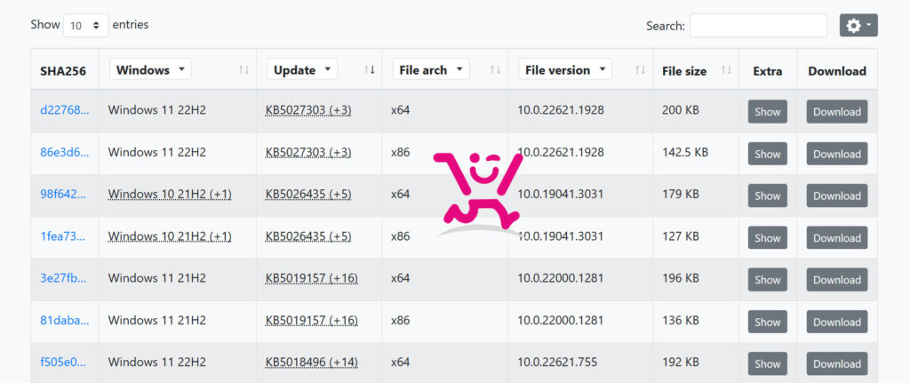Open the Windows filter dropdown
The image size is (910, 383).
(150, 69)
